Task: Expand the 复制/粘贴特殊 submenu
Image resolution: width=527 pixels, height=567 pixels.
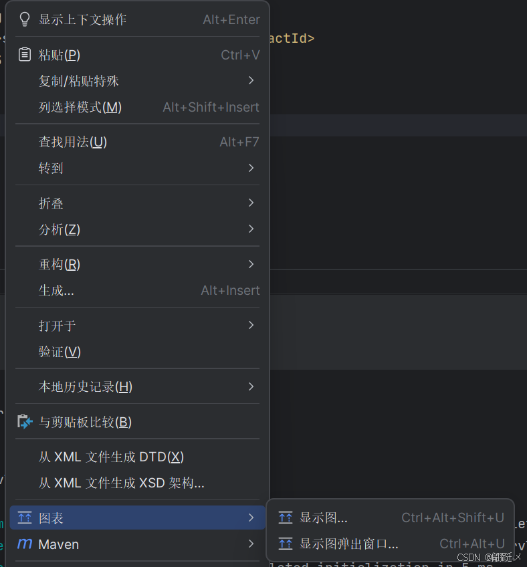Action: tap(251, 81)
